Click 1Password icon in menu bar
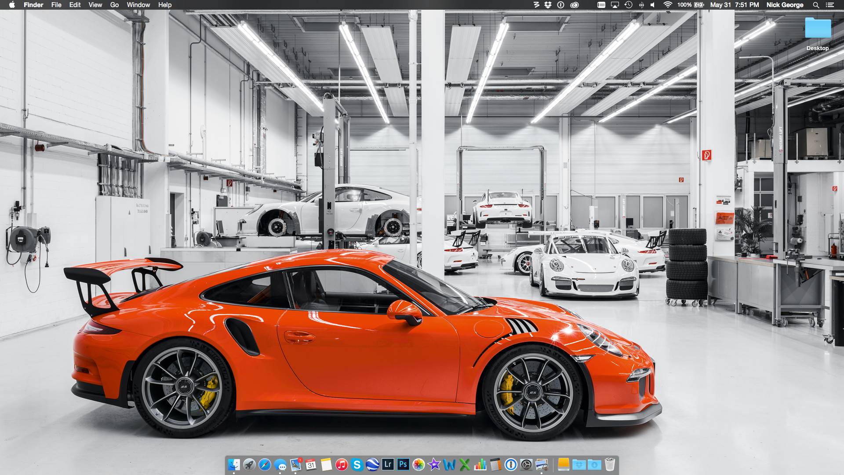Image resolution: width=844 pixels, height=475 pixels. (561, 5)
